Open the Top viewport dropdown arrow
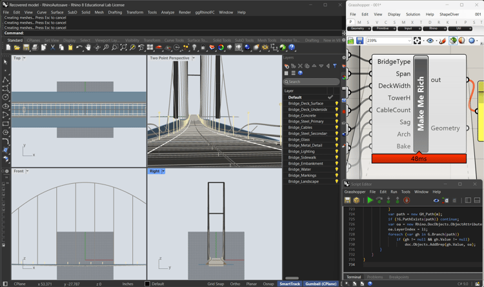This screenshot has height=287, width=484. (x=25, y=58)
